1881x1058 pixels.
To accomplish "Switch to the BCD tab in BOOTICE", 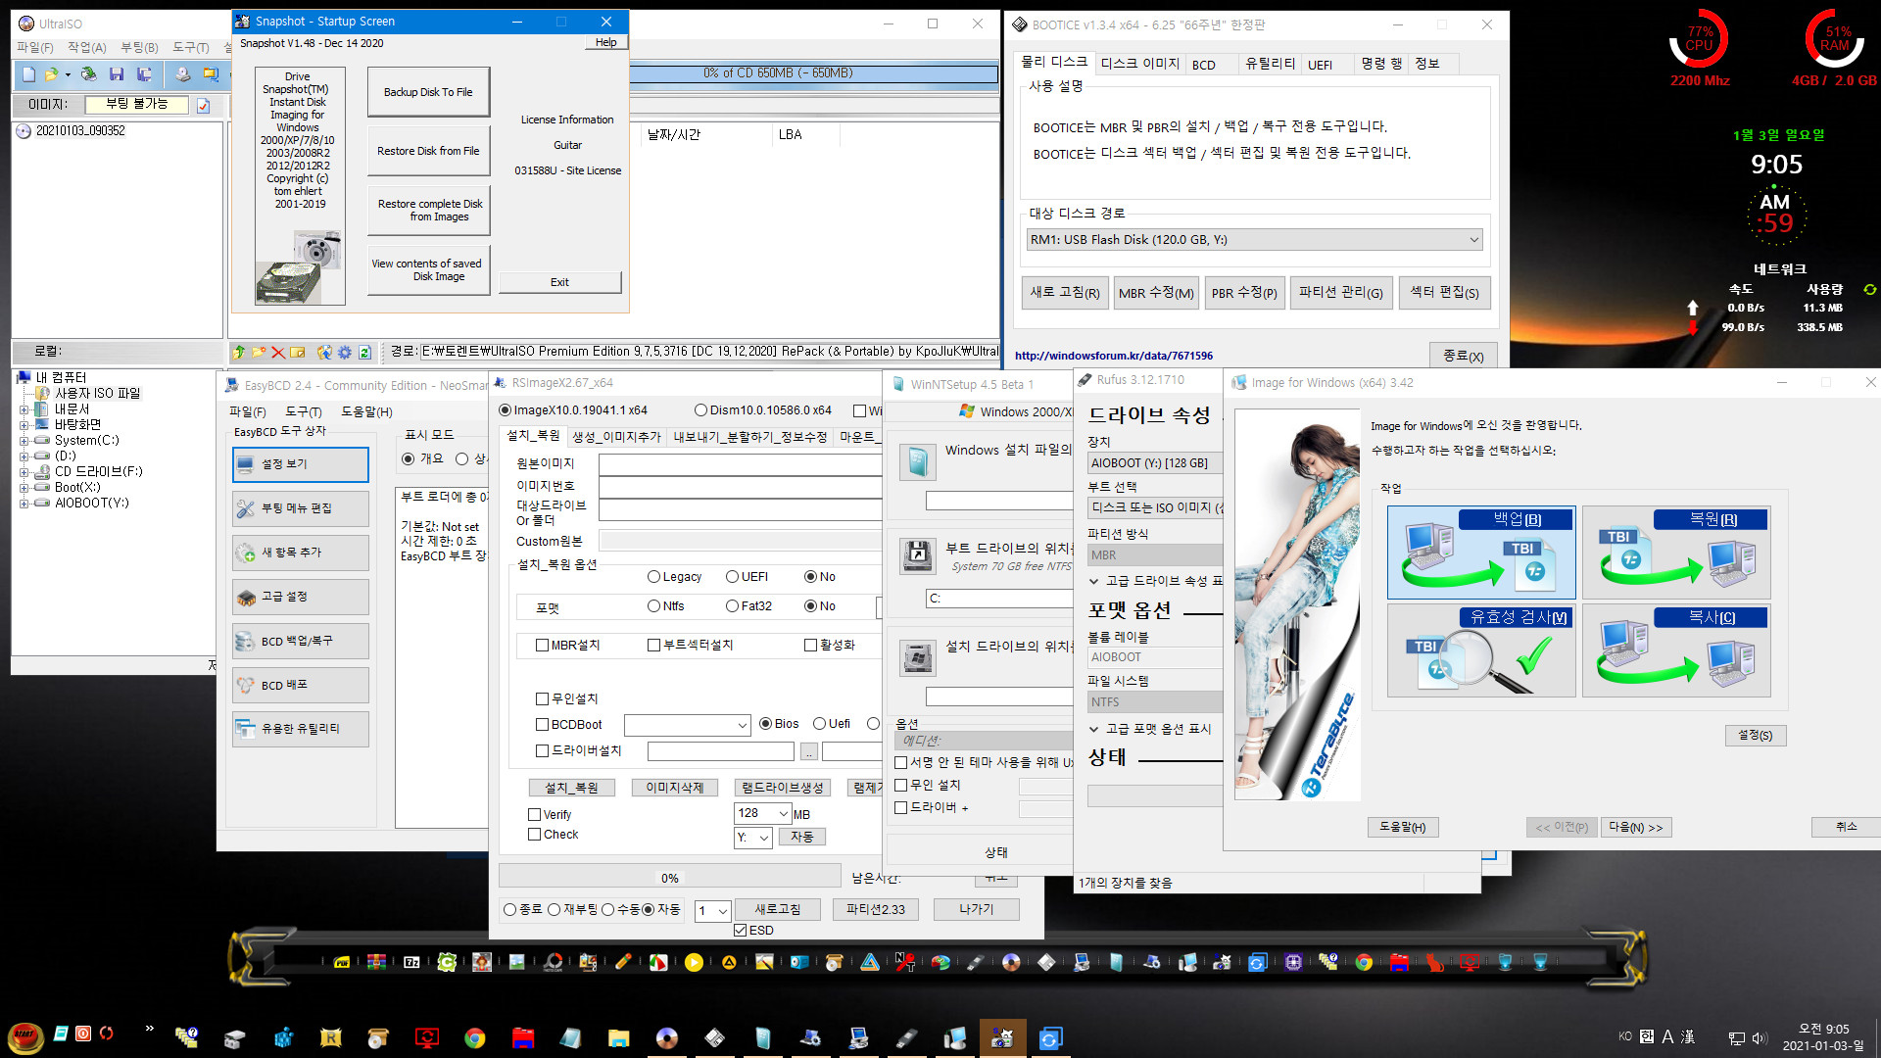I will (x=1204, y=65).
